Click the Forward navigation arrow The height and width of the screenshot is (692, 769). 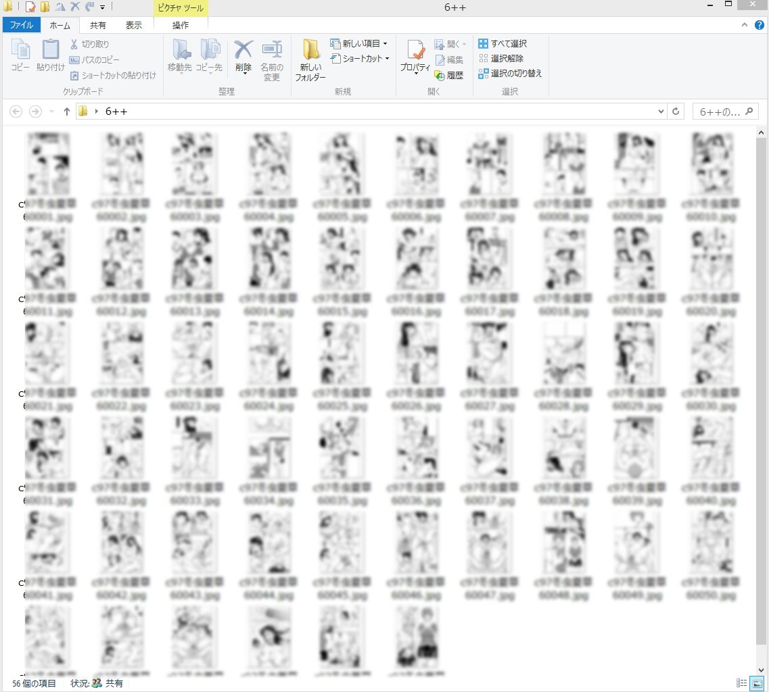35,112
